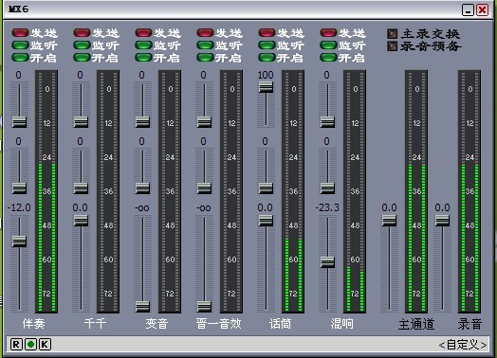This screenshot has width=497, height=358.
Task: Click the 千千 volume fader knob
Action: point(81,221)
